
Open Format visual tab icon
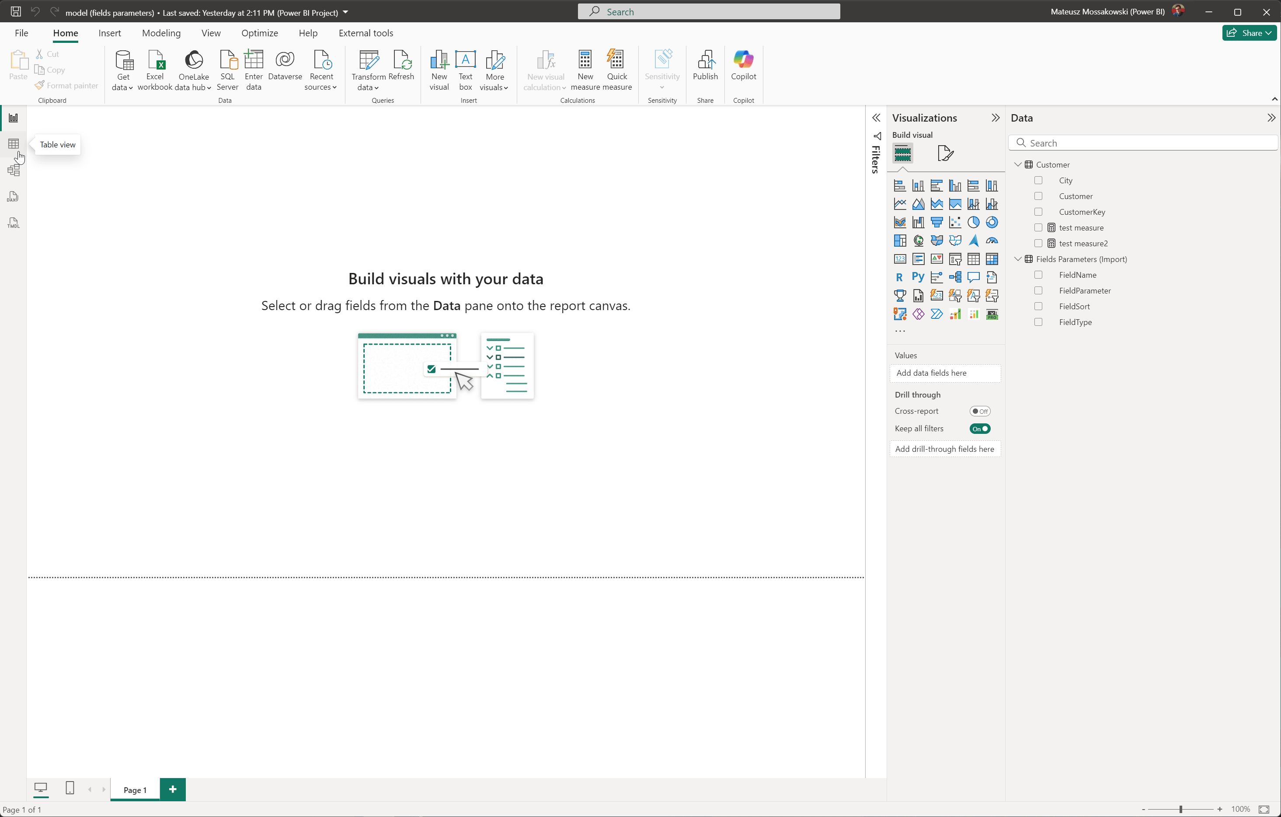tap(945, 153)
